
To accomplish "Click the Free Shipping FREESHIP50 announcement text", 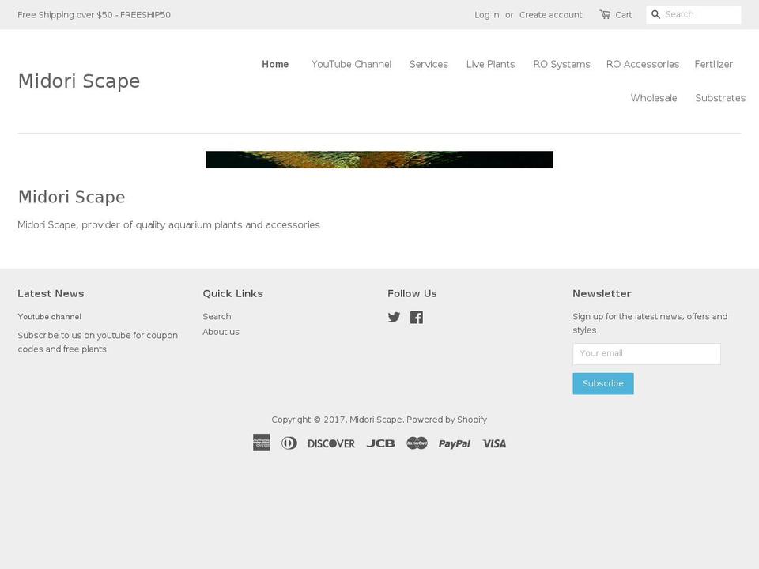I will coord(94,15).
